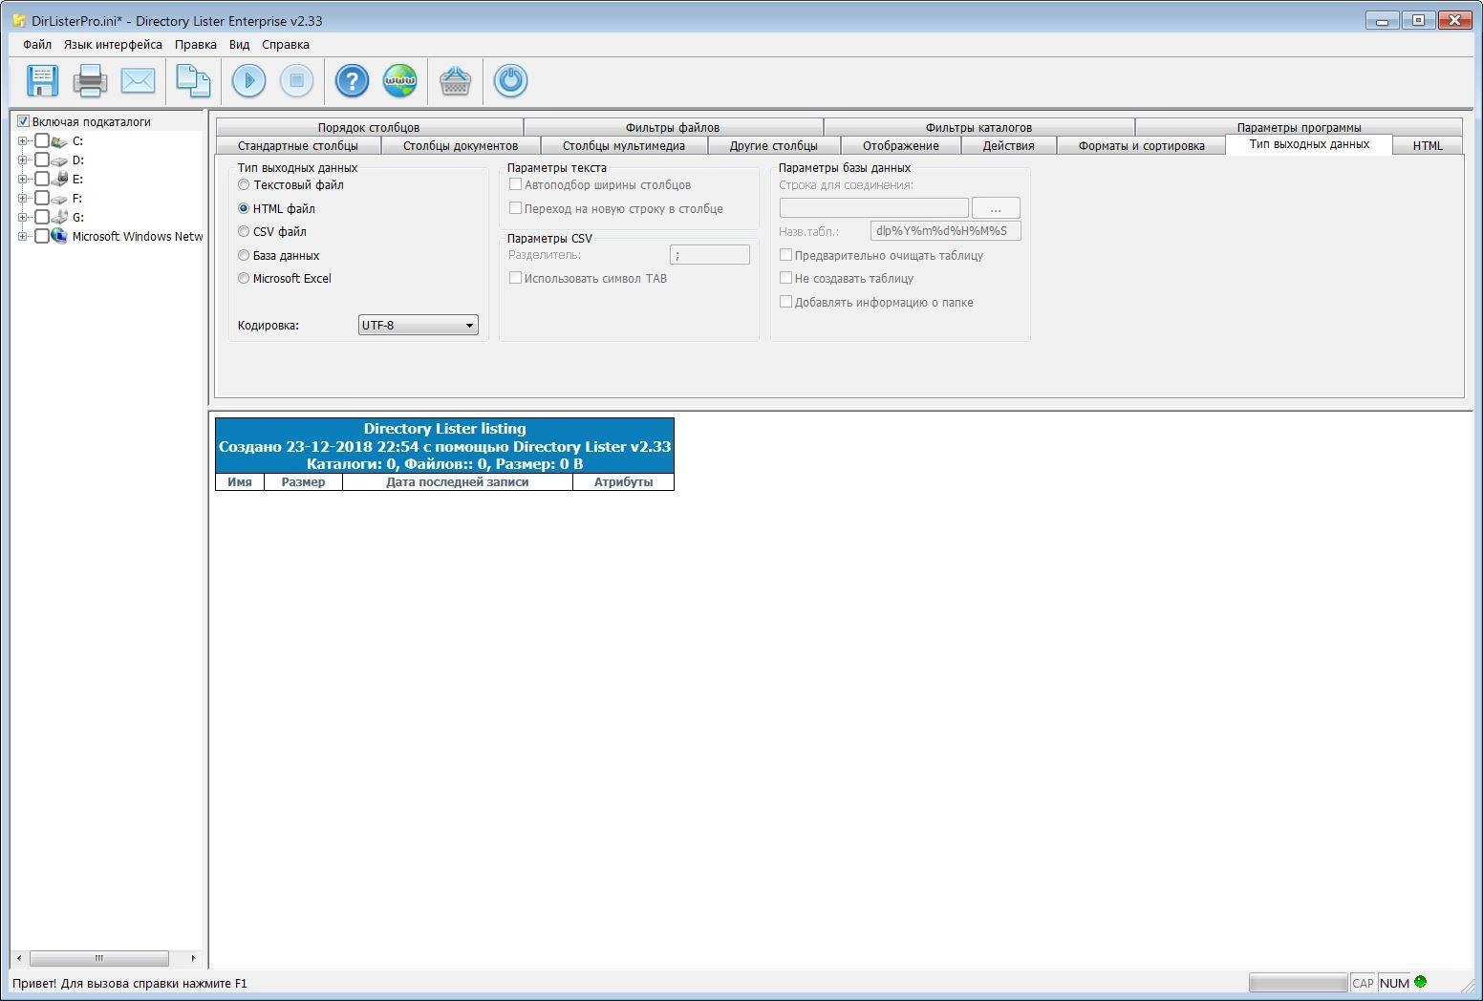The height and width of the screenshot is (1001, 1483).
Task: Open the 'Вид' menu
Action: [240, 45]
